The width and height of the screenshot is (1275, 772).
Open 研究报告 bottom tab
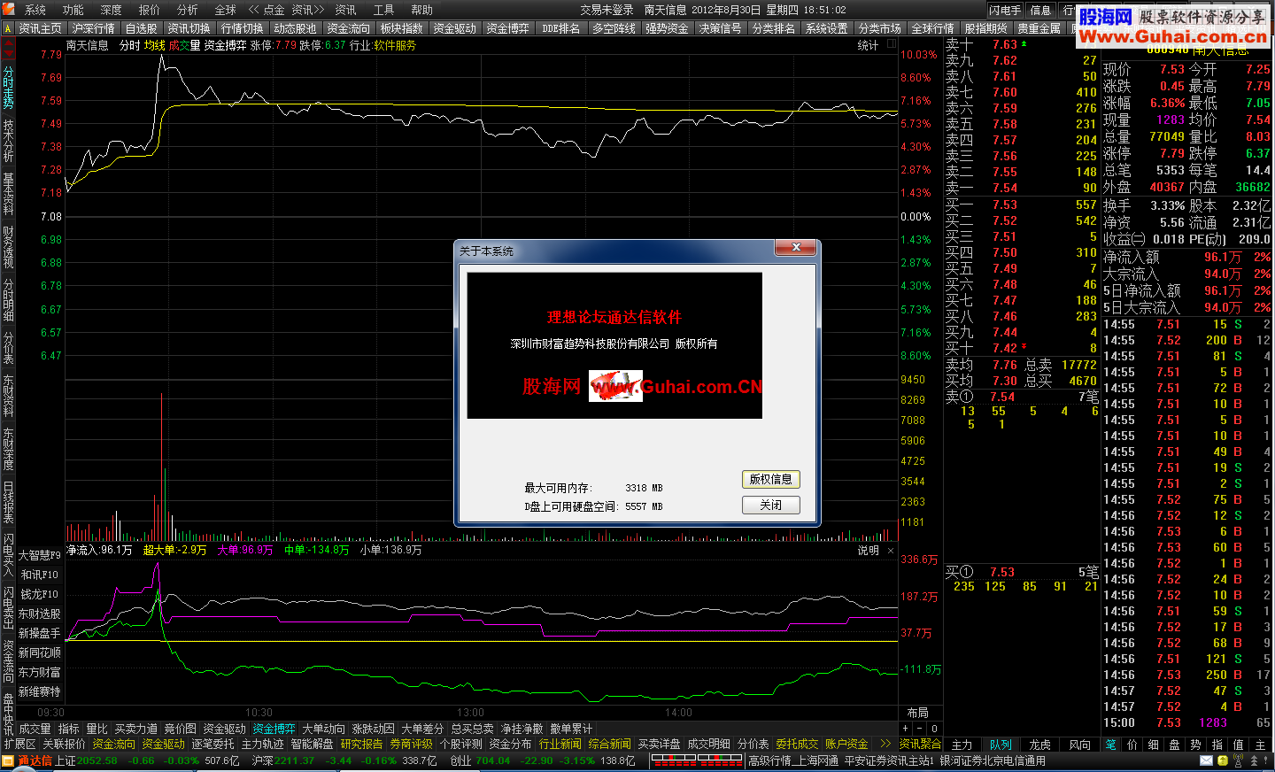361,744
